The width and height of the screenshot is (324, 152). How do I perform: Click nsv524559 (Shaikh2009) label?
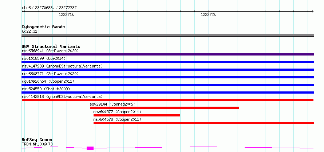pyautogui.click(x=46, y=89)
